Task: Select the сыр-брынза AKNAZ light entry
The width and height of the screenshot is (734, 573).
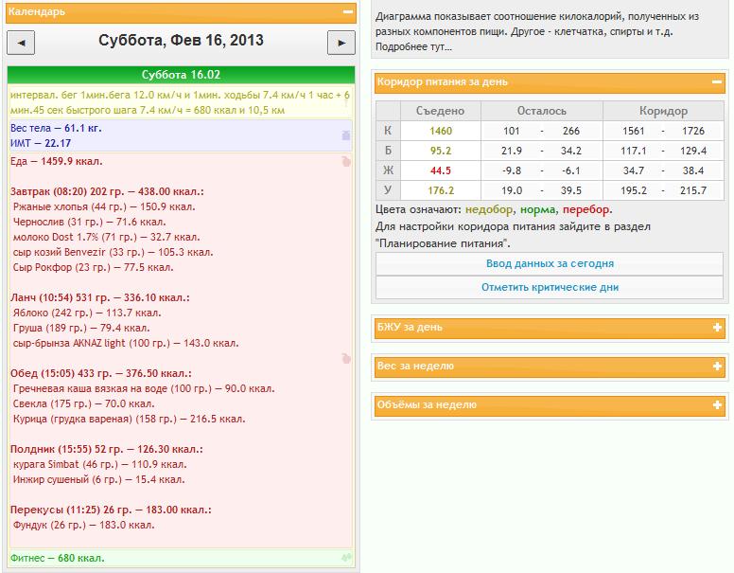Action: tap(126, 343)
